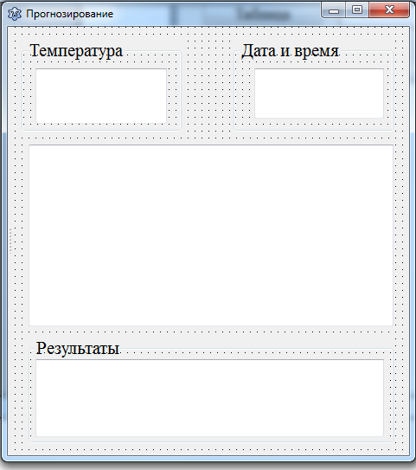Select the Дата и время group label

[291, 51]
